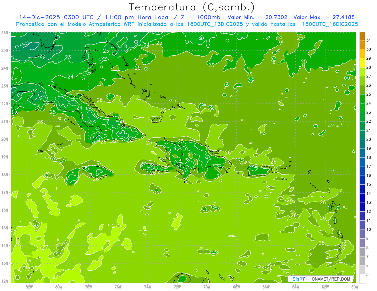Image resolution: width=377 pixels, height=291 pixels.
Task: Pick the purple legend band between 9 and 10
Action: point(362,234)
